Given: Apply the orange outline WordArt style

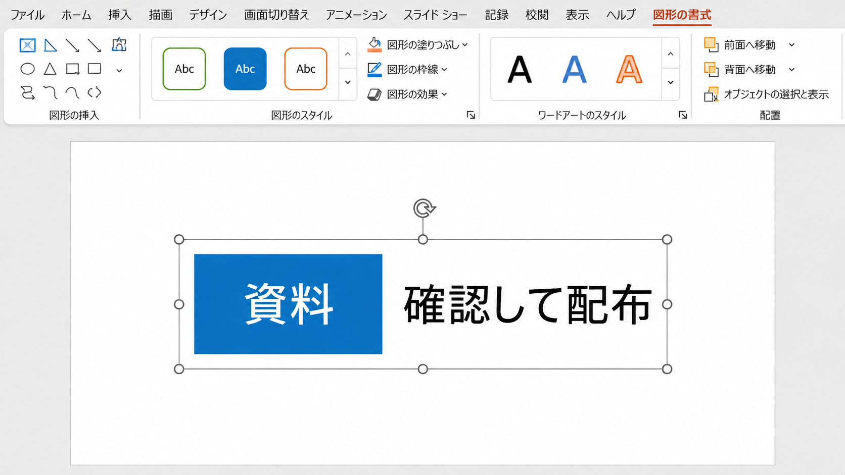Looking at the screenshot, I should click(x=629, y=69).
